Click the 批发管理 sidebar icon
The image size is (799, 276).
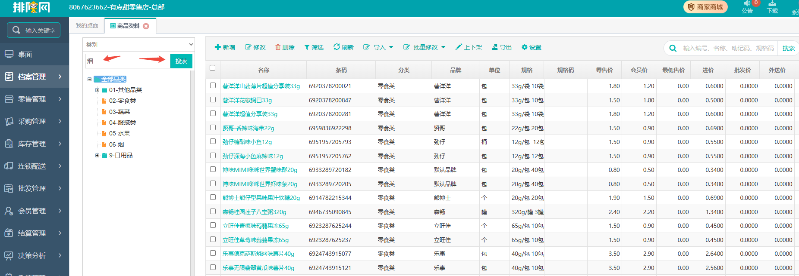(x=9, y=188)
